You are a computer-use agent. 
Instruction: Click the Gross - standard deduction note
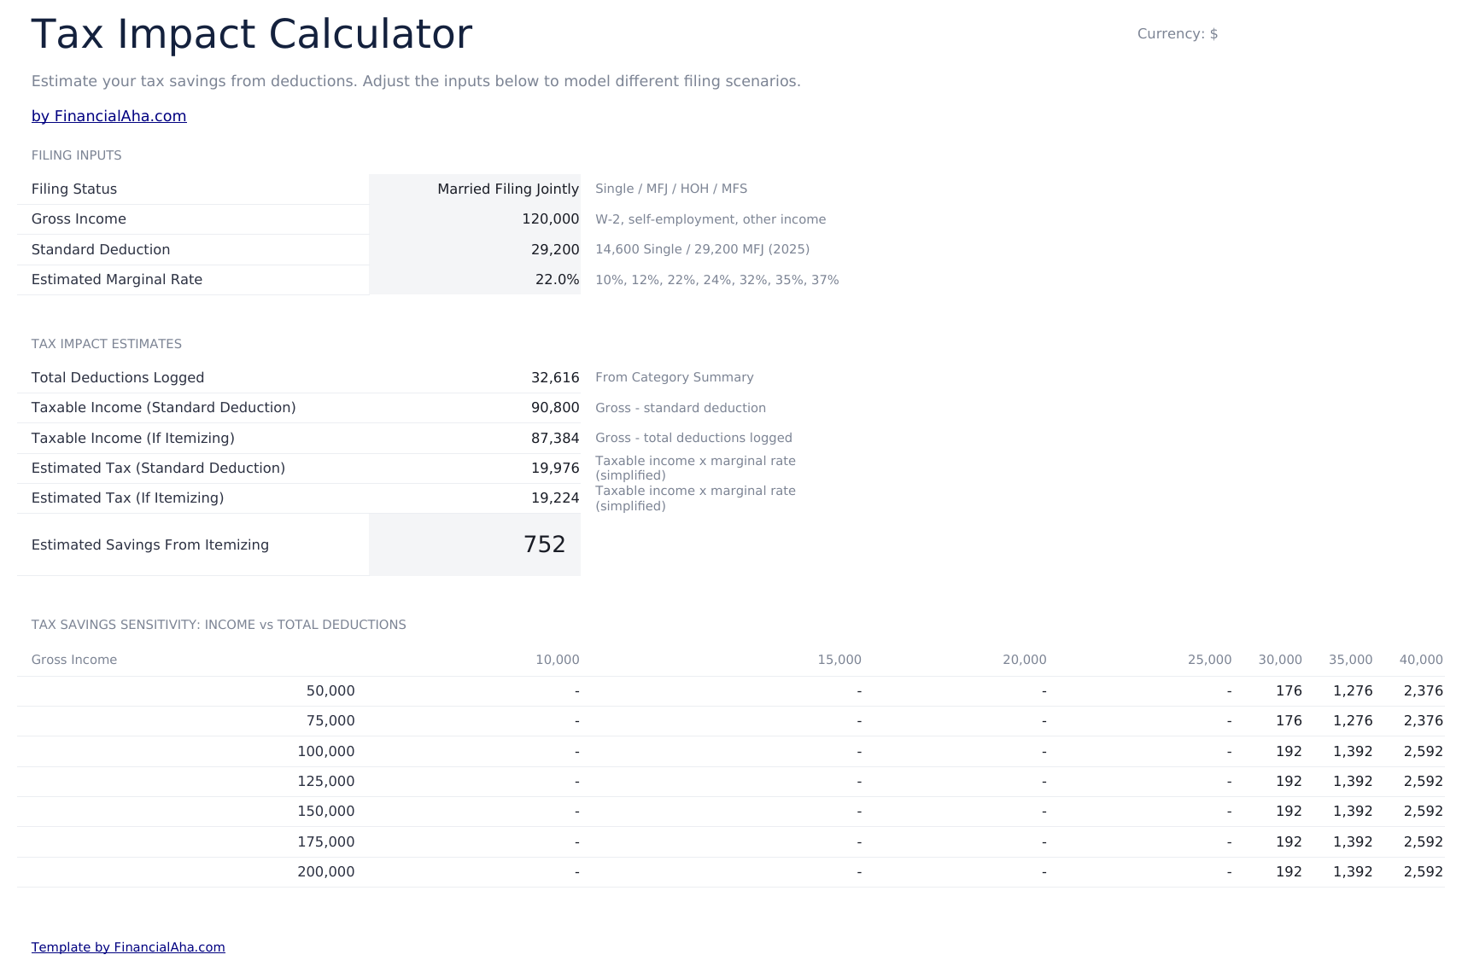(x=681, y=408)
